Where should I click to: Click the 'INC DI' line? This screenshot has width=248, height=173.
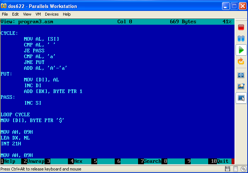pyautogui.click(x=33, y=85)
